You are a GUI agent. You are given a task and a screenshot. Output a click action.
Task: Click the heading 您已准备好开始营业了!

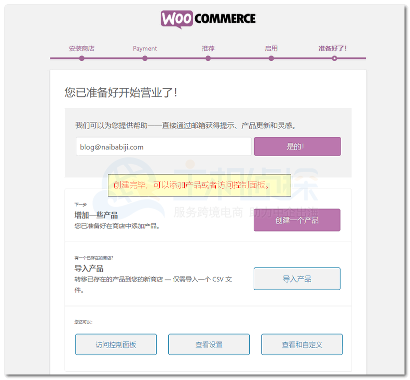121,92
